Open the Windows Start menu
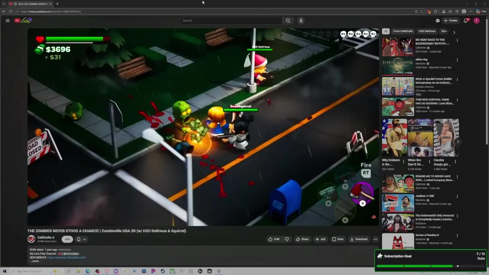Screen dimensions: 489x275 (5, 271)
